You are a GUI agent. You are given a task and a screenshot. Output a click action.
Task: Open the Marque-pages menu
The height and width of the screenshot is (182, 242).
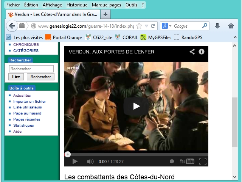[106, 5]
